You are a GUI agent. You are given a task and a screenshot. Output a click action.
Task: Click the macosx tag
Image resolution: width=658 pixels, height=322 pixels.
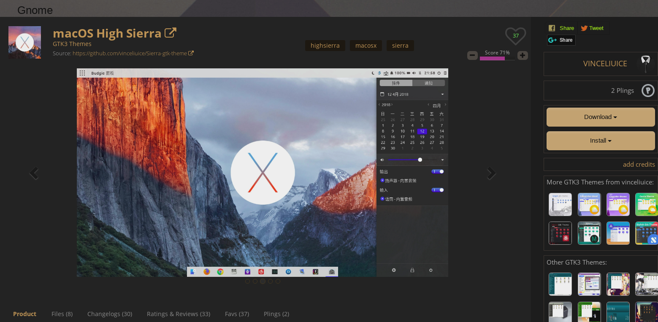click(x=366, y=46)
